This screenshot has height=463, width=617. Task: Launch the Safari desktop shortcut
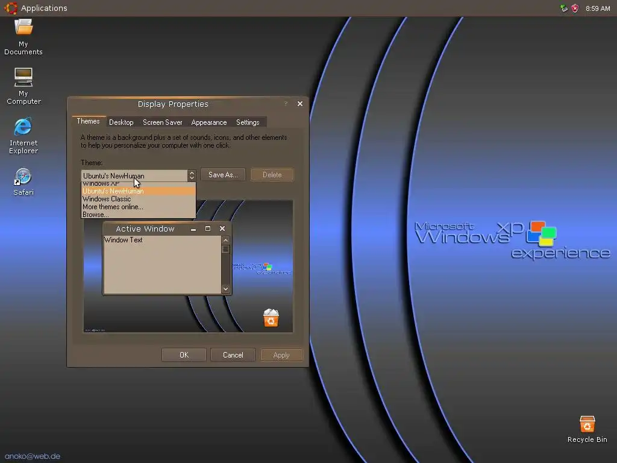pyautogui.click(x=23, y=181)
